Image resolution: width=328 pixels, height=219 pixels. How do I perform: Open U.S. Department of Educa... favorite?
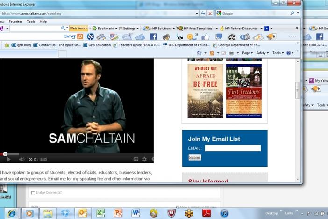186,45
